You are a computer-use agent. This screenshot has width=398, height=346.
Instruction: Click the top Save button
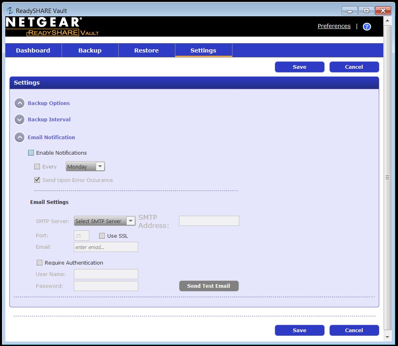pyautogui.click(x=299, y=67)
